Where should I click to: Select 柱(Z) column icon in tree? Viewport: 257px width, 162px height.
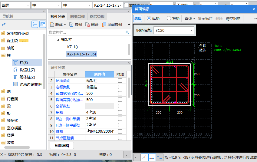pyautogui.click(x=15, y=62)
